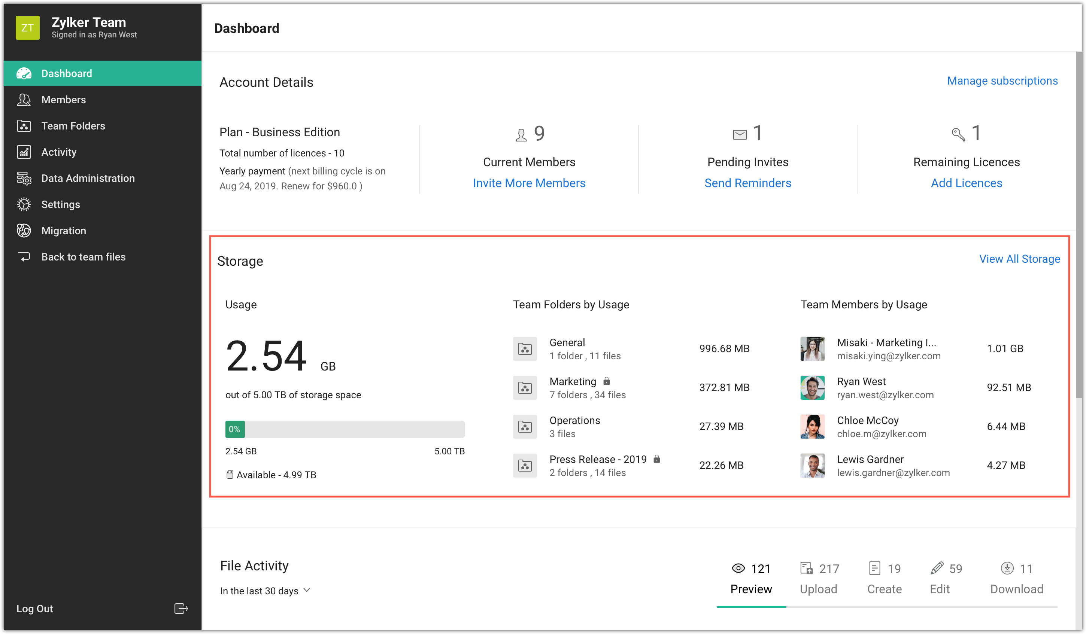This screenshot has width=1086, height=634.
Task: Click Misaki's profile photo thumbnail
Action: tap(812, 348)
